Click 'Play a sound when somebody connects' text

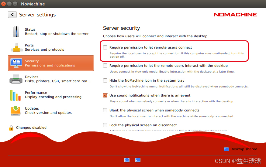tap(172, 101)
